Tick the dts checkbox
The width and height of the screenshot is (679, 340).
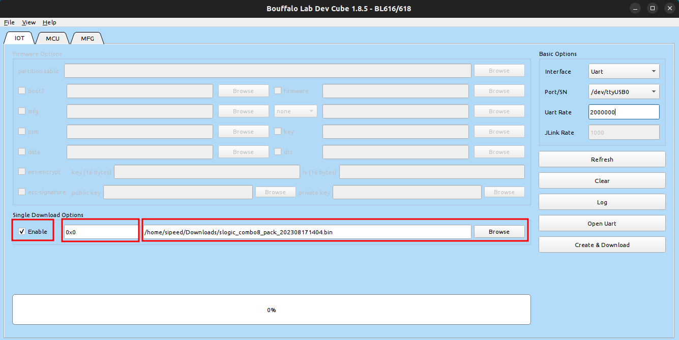point(278,151)
